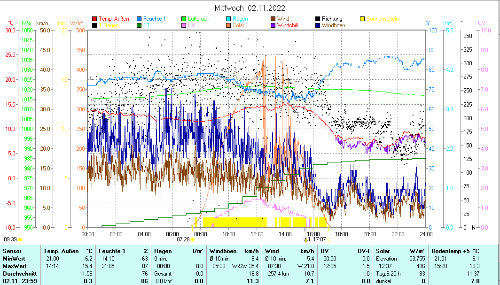Click the "Tag:6:25 h" day length text

[x=388, y=274]
